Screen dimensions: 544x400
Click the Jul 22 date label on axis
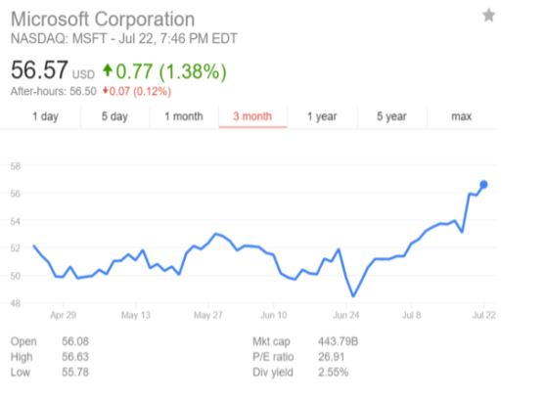point(483,315)
